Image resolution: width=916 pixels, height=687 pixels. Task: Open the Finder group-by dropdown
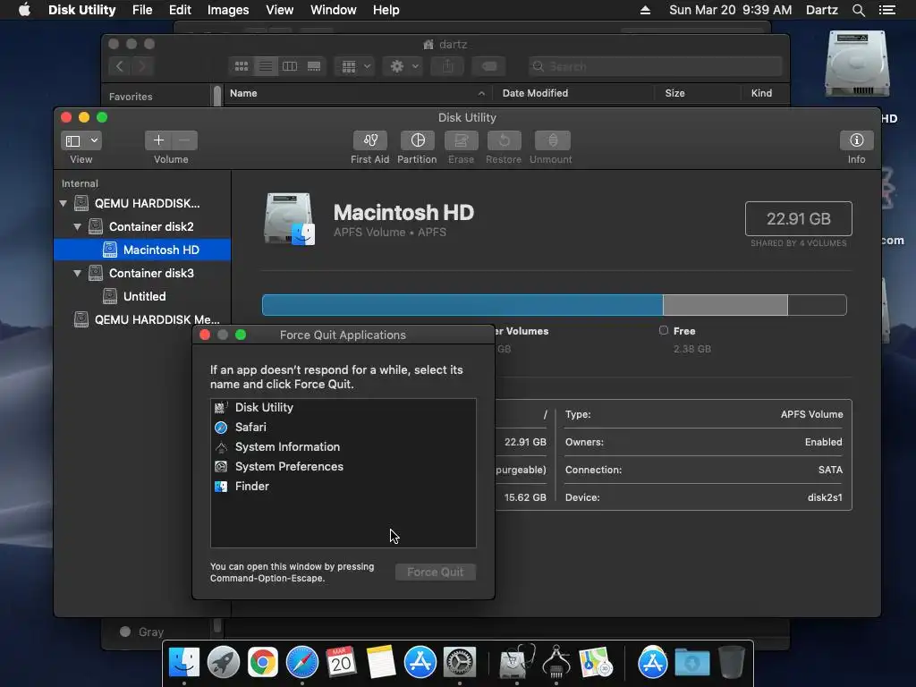coord(354,66)
